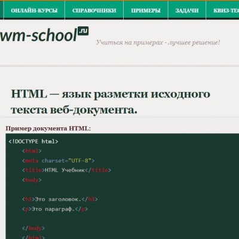Go to the ПРИМЕРЫ section

tap(146, 11)
